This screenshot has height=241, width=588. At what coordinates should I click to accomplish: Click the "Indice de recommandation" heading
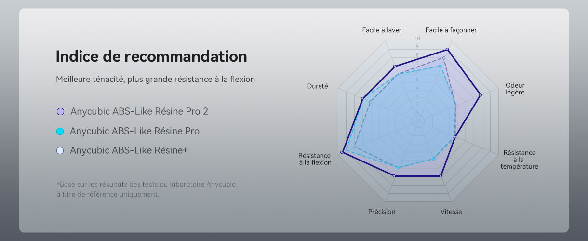point(151,56)
